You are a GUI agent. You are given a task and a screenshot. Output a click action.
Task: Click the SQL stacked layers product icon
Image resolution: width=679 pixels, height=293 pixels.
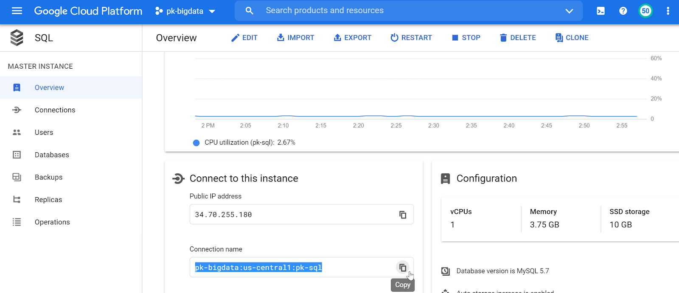pos(17,38)
